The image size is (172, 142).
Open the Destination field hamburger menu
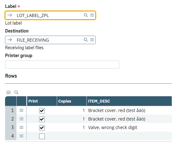coord(92,40)
